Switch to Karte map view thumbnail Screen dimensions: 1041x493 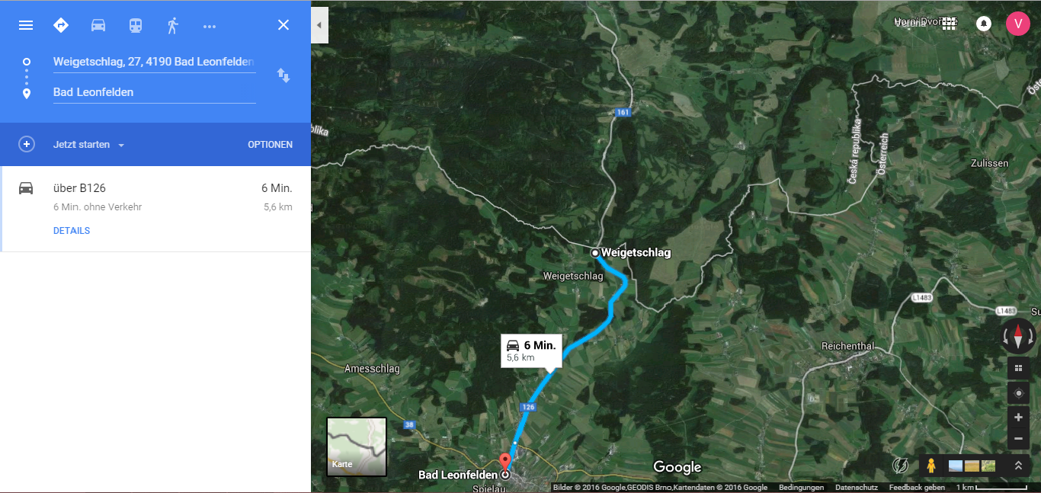point(357,447)
